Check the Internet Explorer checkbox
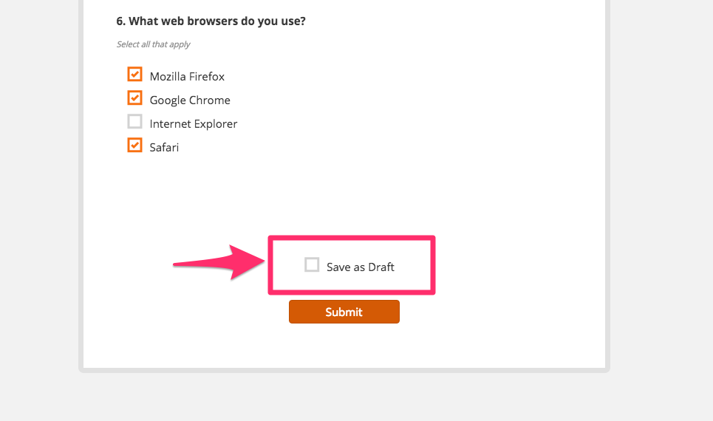The height and width of the screenshot is (421, 713). pos(134,122)
